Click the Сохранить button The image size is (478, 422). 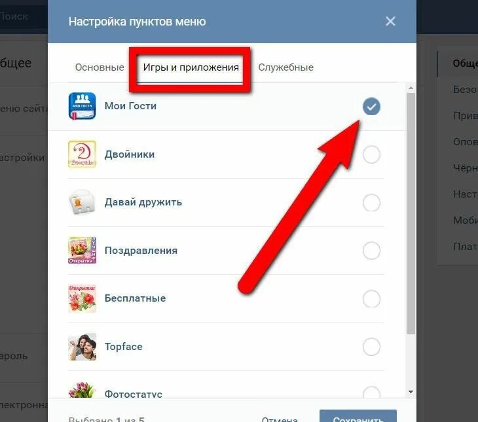click(x=358, y=416)
